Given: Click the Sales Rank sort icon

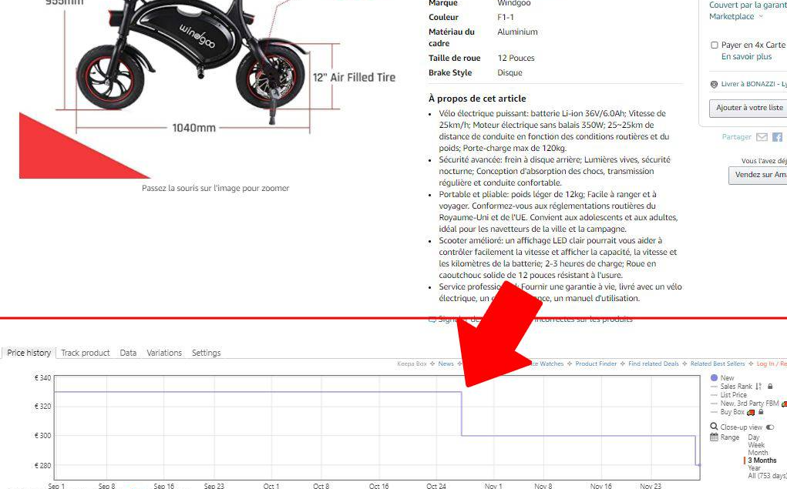Looking at the screenshot, I should point(758,387).
